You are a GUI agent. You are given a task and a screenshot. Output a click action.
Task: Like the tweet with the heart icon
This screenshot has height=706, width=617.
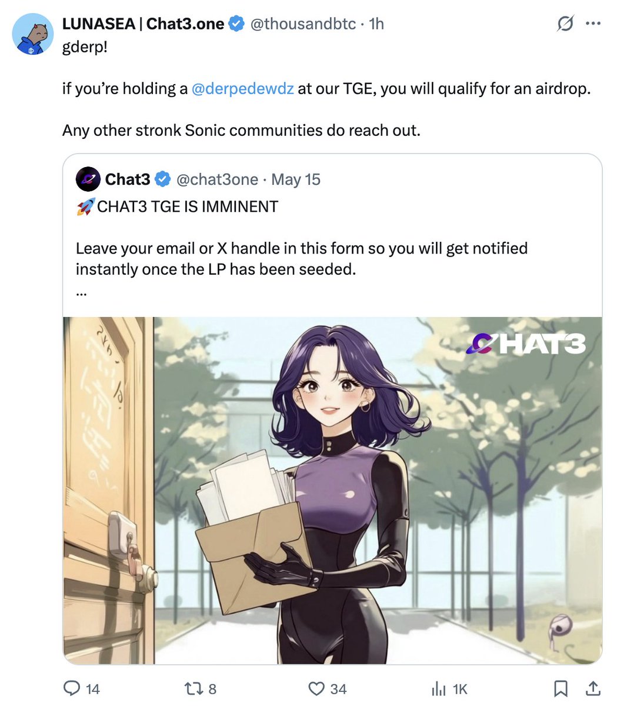coord(317,688)
